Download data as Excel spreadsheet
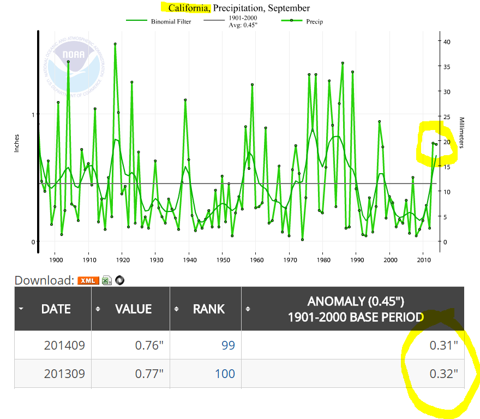This screenshot has height=419, width=480. (106, 280)
